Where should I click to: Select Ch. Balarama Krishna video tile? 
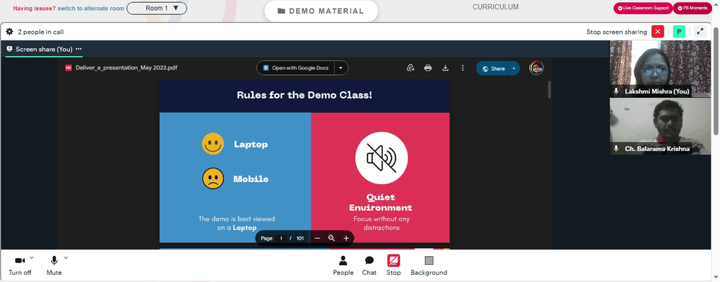click(x=660, y=126)
